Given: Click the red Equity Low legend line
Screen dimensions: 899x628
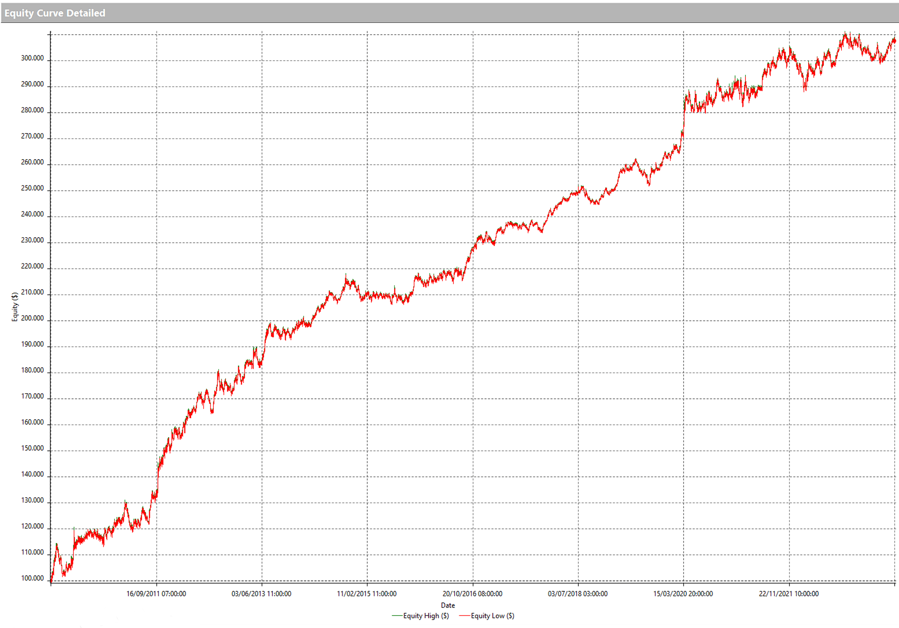Looking at the screenshot, I should pyautogui.click(x=464, y=616).
